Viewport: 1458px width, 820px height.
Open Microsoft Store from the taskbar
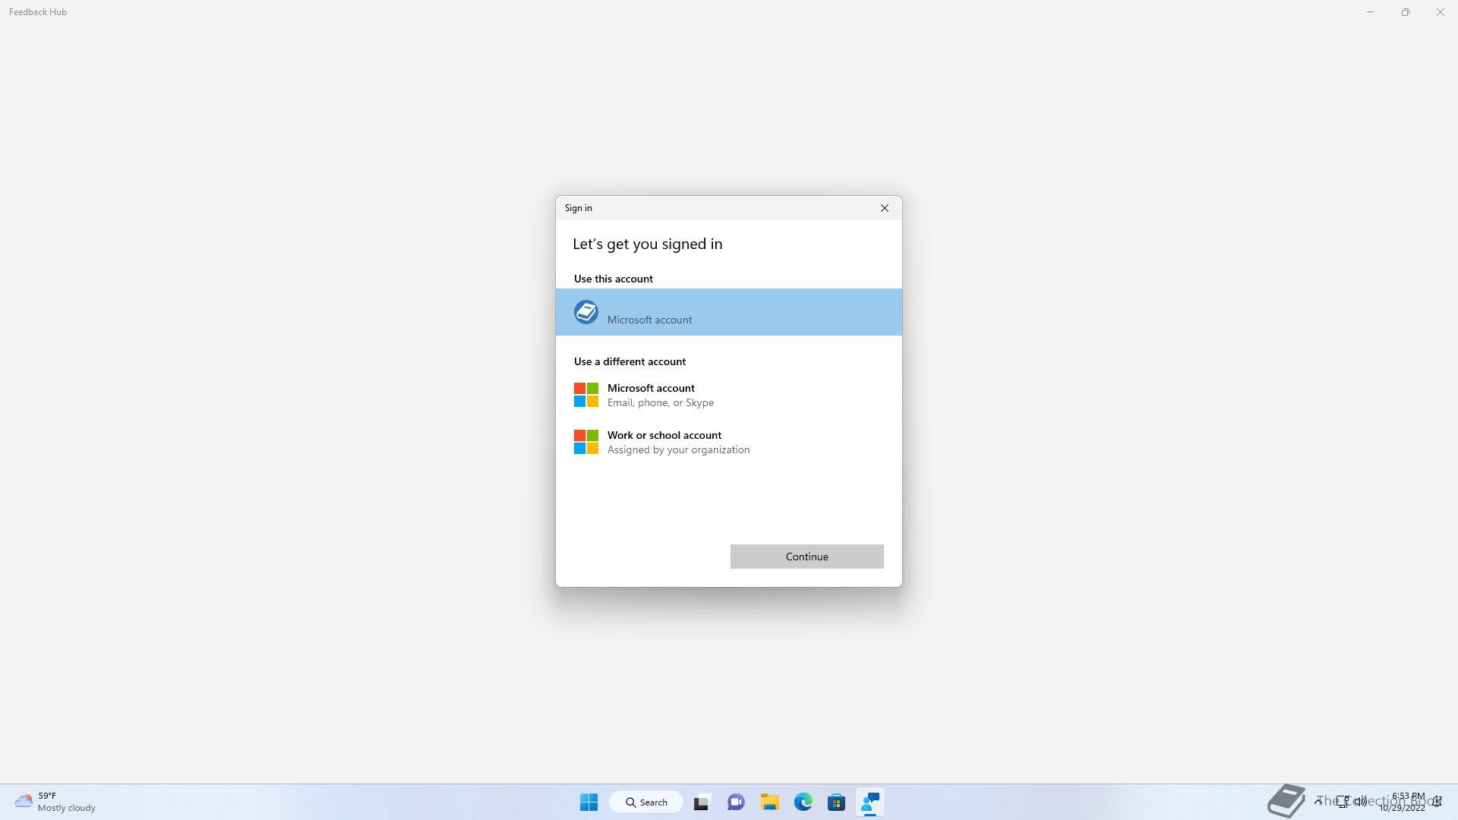click(836, 802)
